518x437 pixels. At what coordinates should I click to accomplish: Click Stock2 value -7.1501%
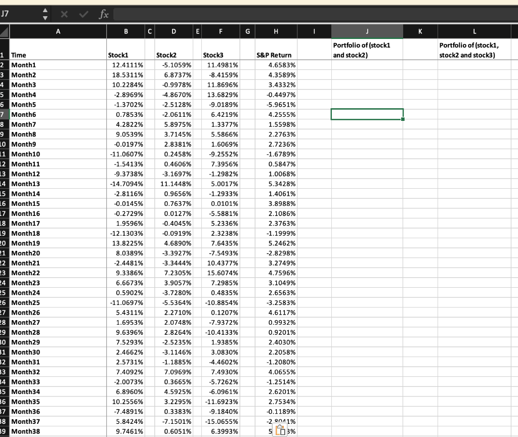point(174,422)
